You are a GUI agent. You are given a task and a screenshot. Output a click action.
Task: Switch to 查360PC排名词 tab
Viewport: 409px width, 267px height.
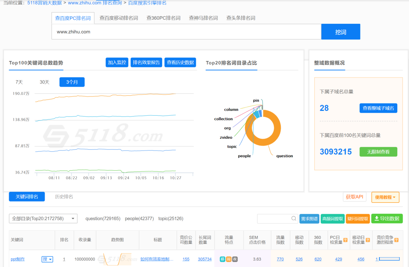pyautogui.click(x=164, y=18)
